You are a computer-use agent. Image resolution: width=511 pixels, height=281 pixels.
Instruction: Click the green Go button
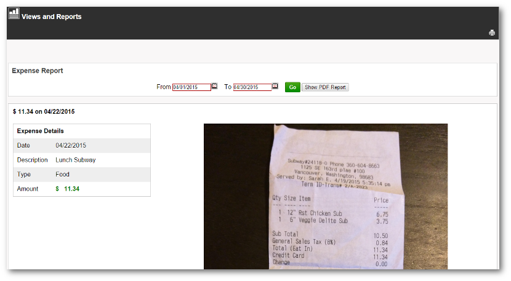(x=292, y=87)
